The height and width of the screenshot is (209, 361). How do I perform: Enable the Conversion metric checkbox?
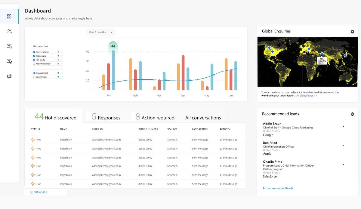34,77
